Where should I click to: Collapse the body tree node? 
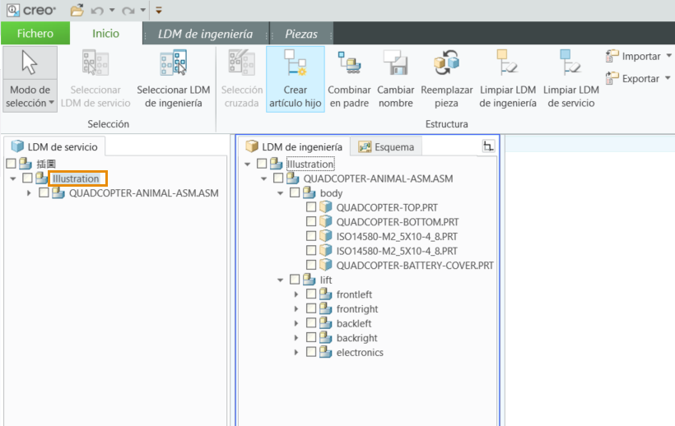click(280, 193)
